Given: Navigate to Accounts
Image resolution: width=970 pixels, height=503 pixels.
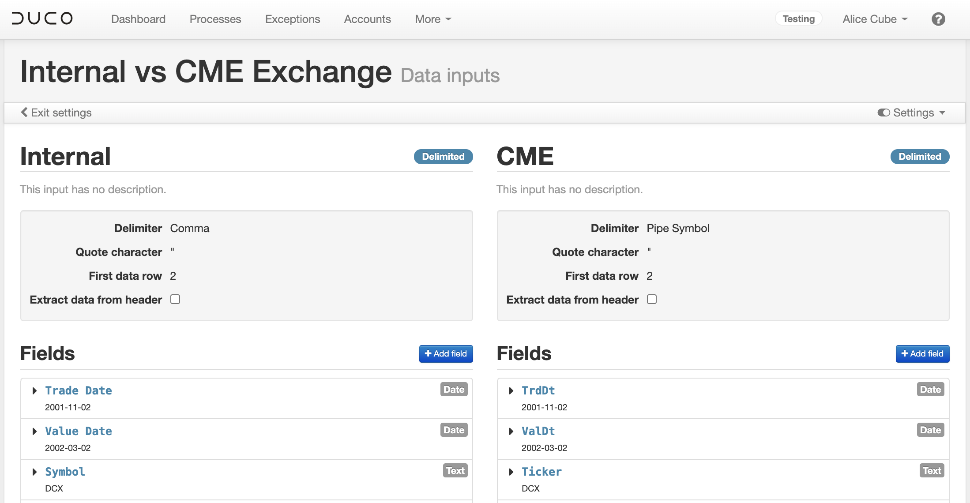Looking at the screenshot, I should [368, 19].
